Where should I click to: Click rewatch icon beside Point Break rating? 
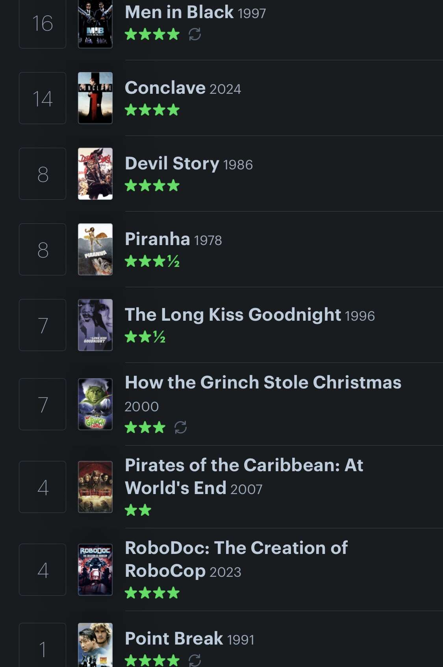click(x=195, y=660)
